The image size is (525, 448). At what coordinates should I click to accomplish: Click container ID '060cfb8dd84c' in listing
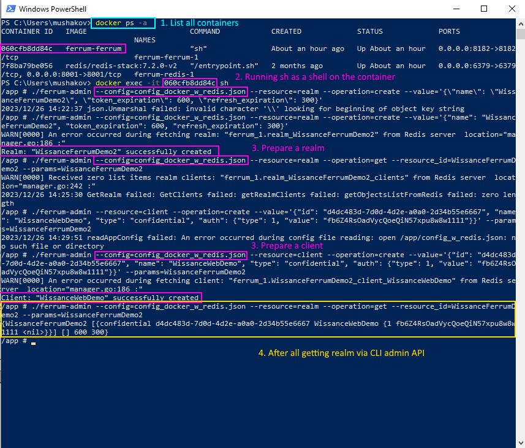27,48
